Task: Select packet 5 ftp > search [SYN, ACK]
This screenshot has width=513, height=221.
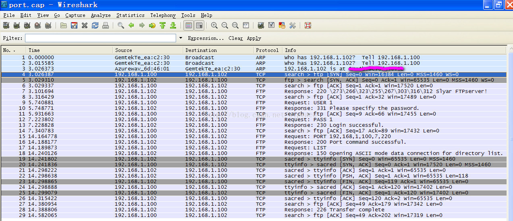Action: click(253, 80)
